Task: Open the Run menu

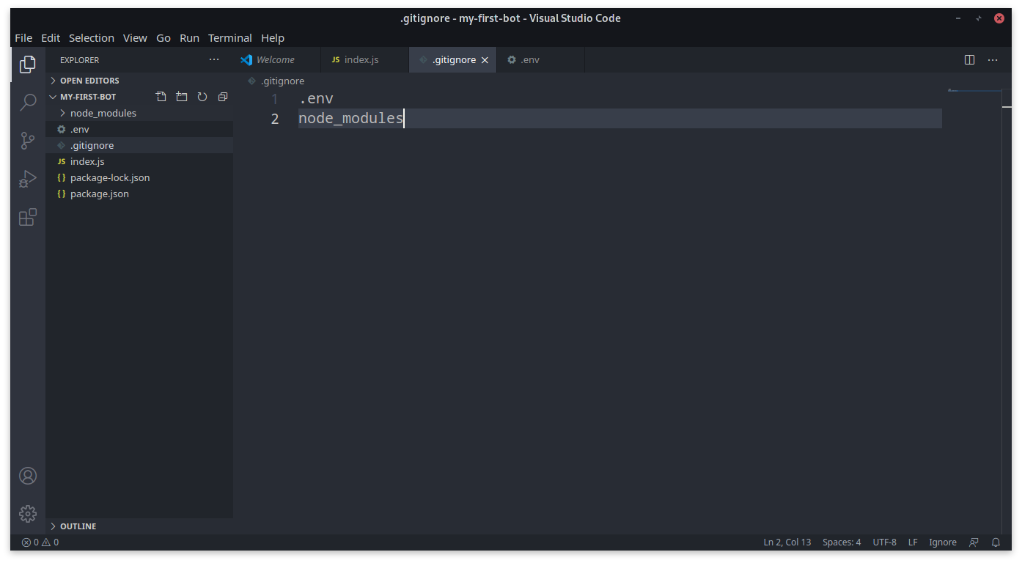Action: pos(189,38)
